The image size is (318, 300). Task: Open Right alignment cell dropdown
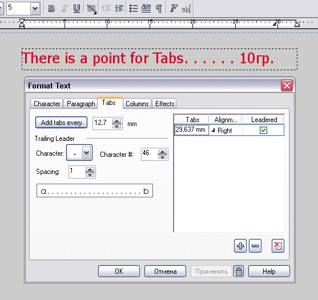pos(226,130)
